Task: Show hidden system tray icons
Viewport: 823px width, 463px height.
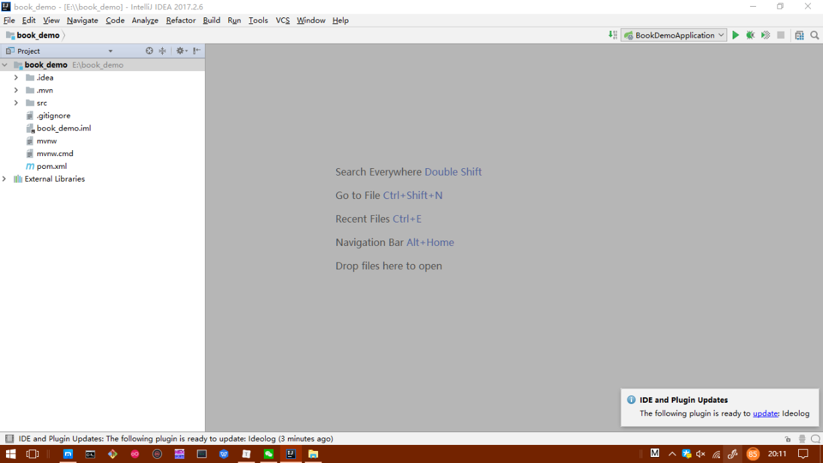Action: (x=672, y=454)
